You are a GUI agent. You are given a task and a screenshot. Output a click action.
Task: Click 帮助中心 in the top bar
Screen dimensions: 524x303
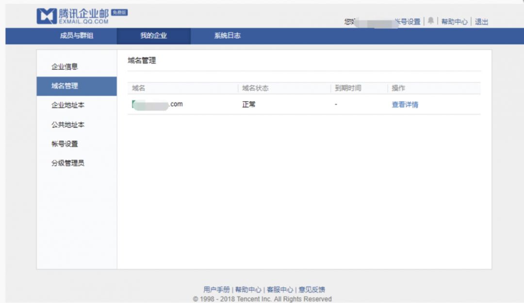coord(454,21)
